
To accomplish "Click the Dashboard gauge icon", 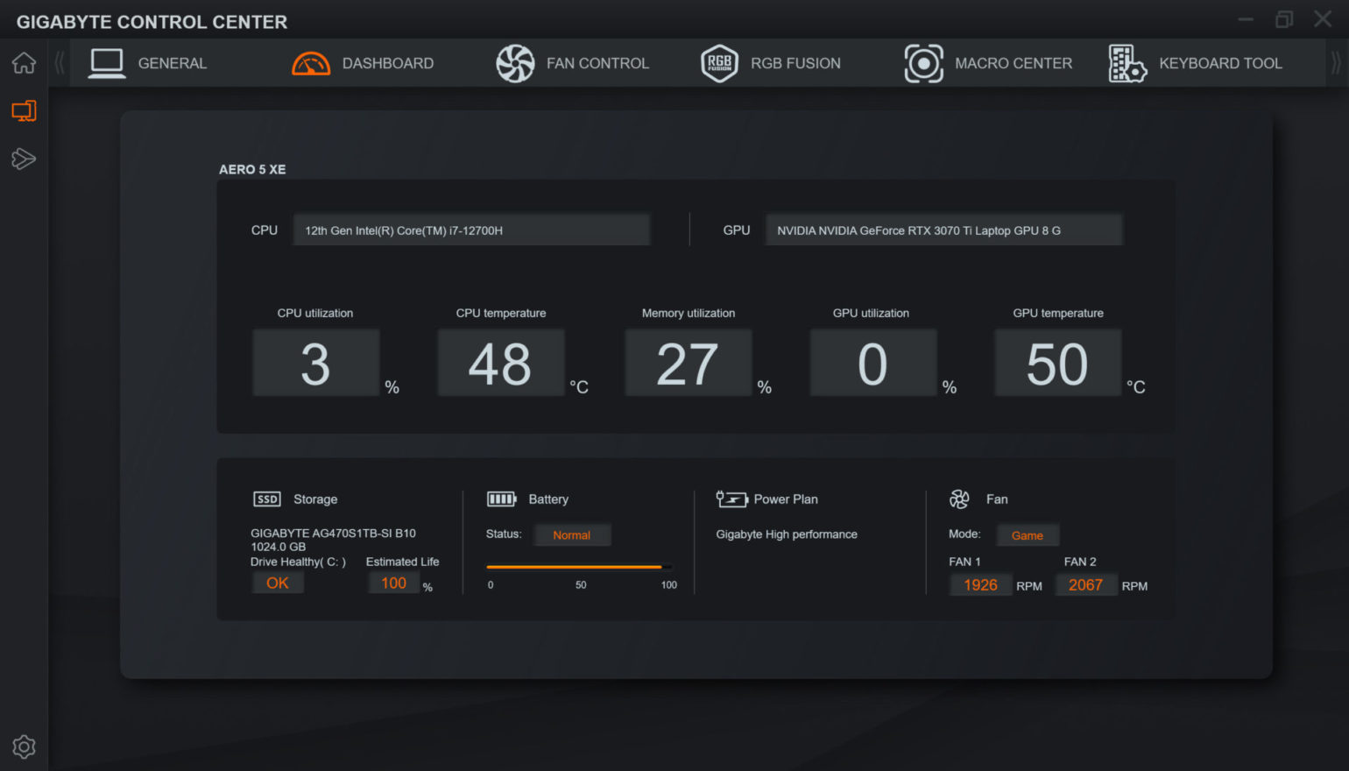I will [x=310, y=64].
